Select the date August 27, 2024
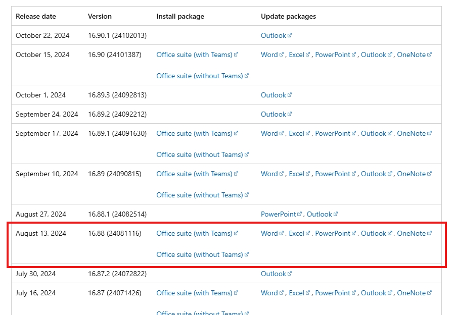Viewport: 455px width, 315px height. pos(41,214)
